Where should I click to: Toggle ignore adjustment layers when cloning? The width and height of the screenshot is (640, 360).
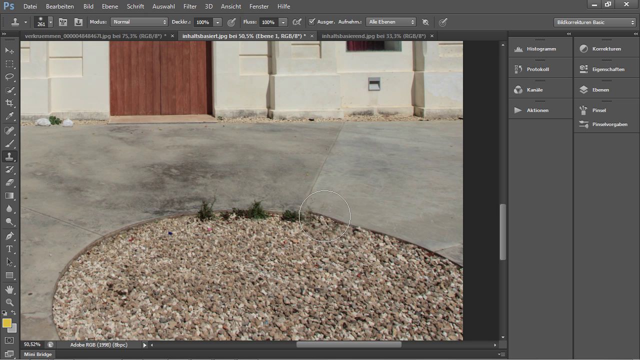click(x=425, y=22)
